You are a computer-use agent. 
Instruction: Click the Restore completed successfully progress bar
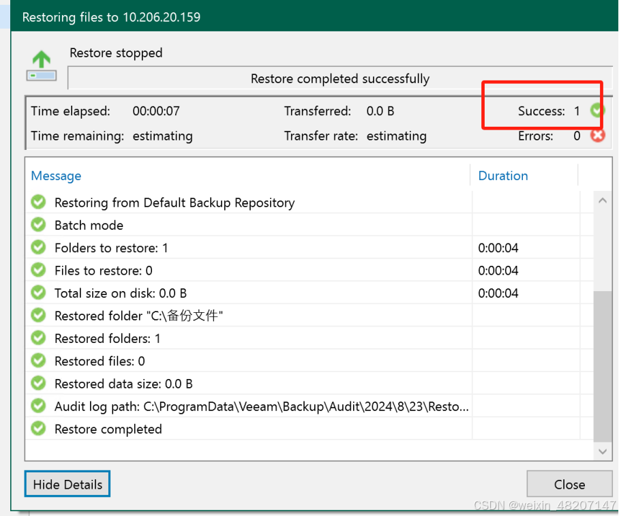[x=340, y=78]
